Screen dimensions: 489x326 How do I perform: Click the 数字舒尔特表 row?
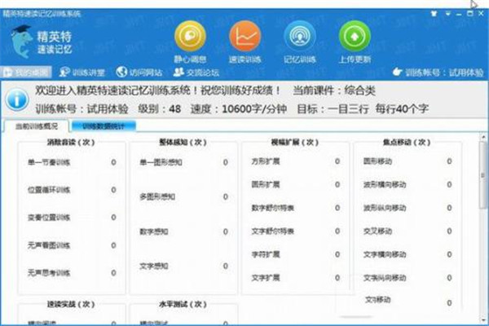click(x=296, y=208)
